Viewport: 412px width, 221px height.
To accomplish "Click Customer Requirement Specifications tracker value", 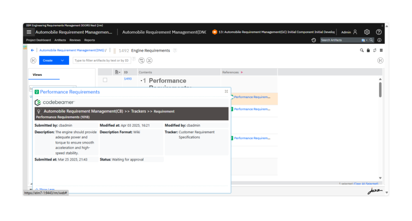I will click(x=196, y=135).
